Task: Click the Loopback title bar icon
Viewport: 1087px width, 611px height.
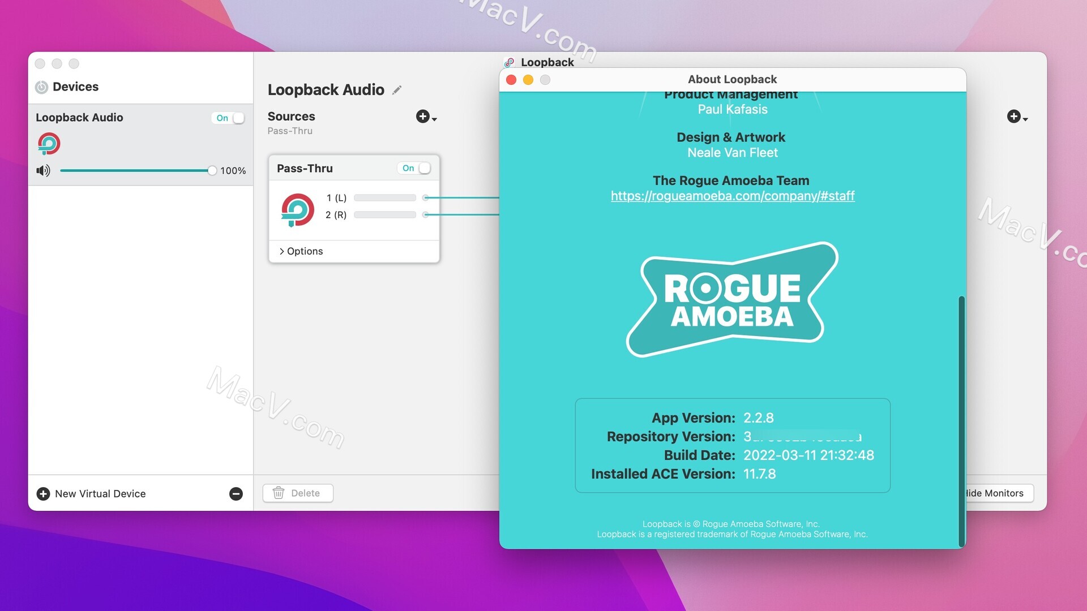Action: click(x=510, y=62)
